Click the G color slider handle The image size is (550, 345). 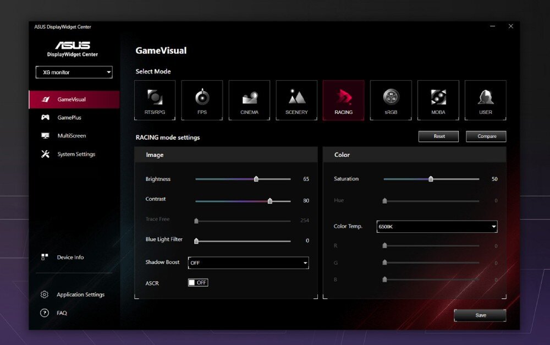(x=385, y=262)
